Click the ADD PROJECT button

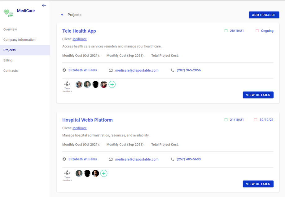(x=264, y=15)
